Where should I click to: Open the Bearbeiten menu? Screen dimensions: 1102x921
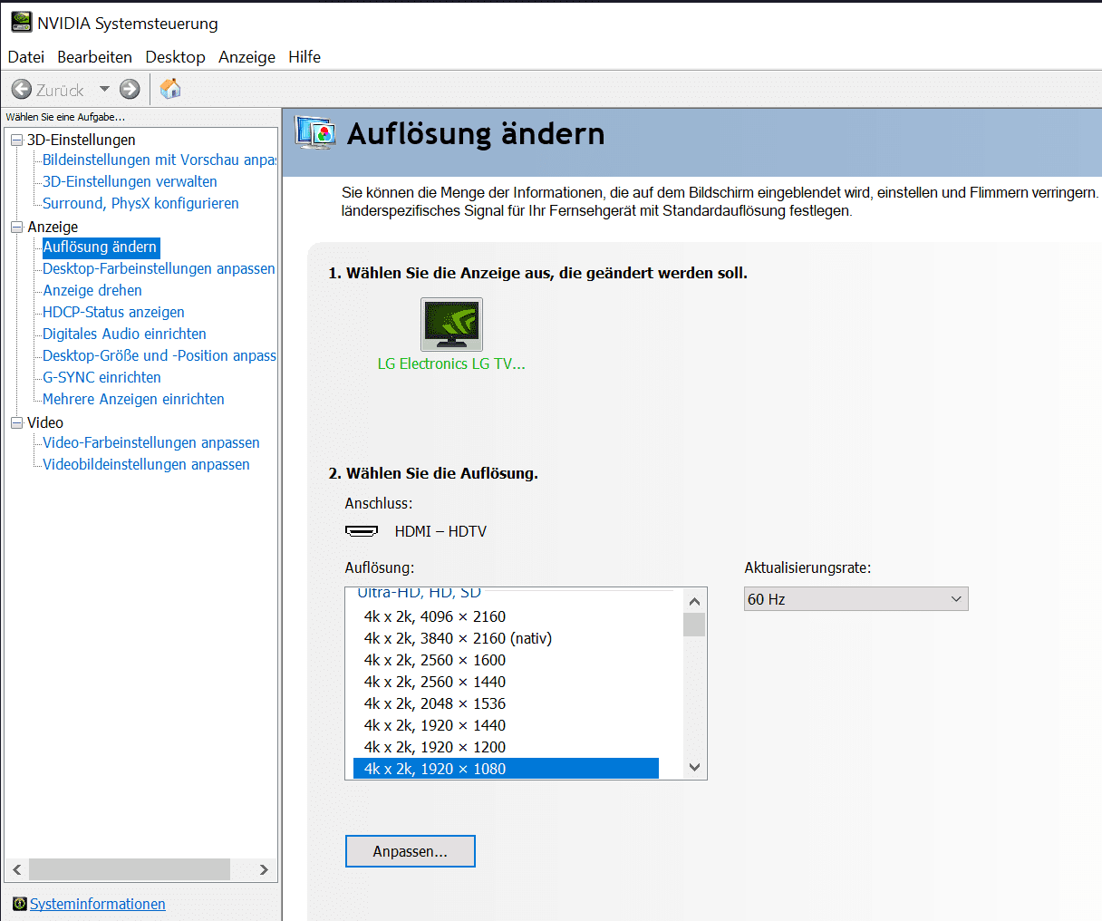94,56
